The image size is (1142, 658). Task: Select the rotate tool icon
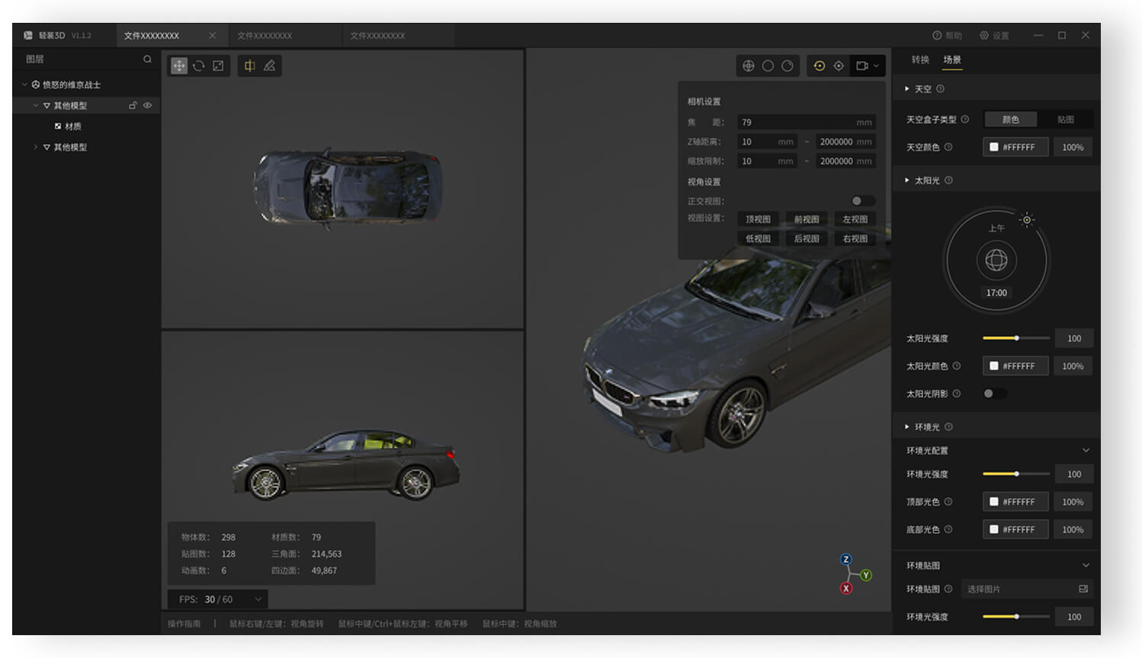(198, 66)
